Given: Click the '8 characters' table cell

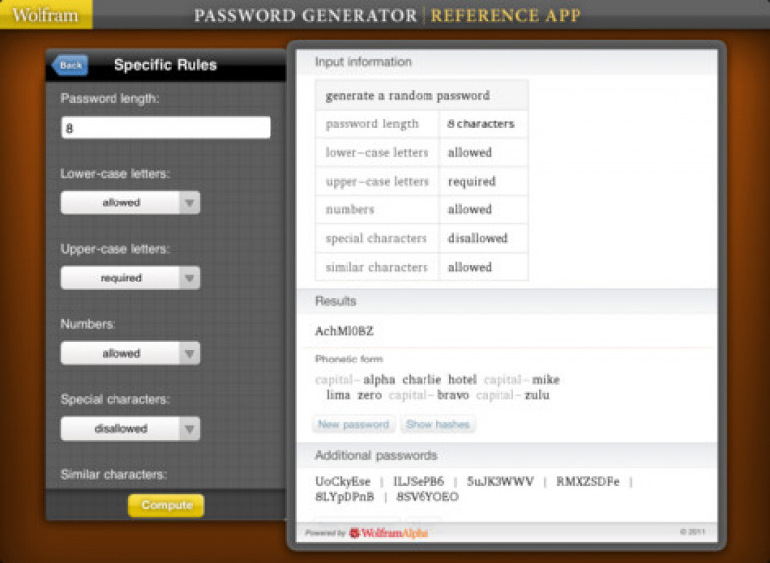Looking at the screenshot, I should pos(483,123).
